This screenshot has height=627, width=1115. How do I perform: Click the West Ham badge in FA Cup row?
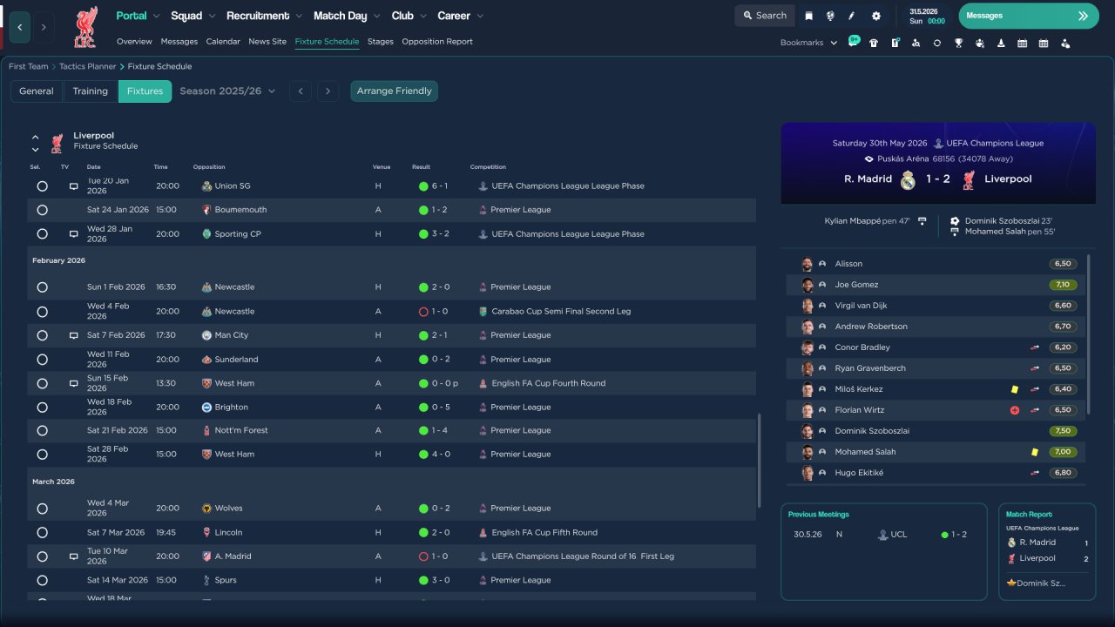[x=206, y=383]
